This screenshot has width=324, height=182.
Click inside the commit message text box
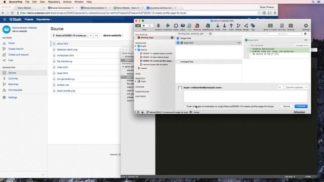245,96
